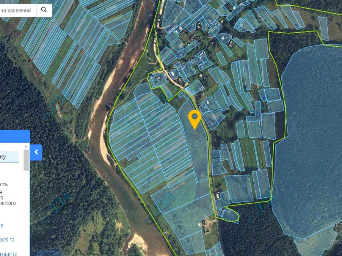Viewport: 342px width, 256px height.
Task: Select the house parcel inside green boundary notch
Action: [158, 80]
